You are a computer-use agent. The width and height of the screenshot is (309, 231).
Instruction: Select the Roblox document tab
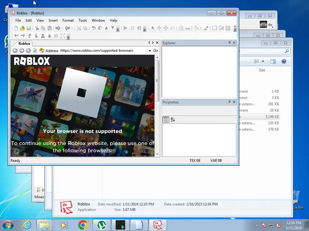tap(24, 44)
